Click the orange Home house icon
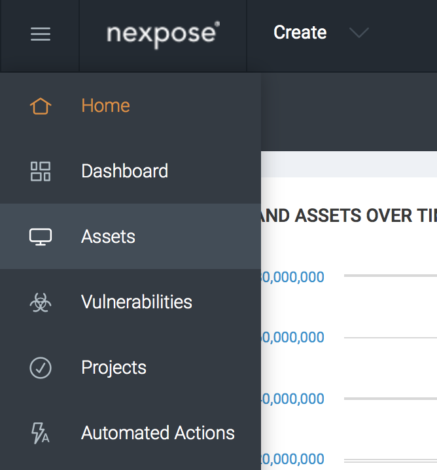The width and height of the screenshot is (437, 470). pos(41,106)
